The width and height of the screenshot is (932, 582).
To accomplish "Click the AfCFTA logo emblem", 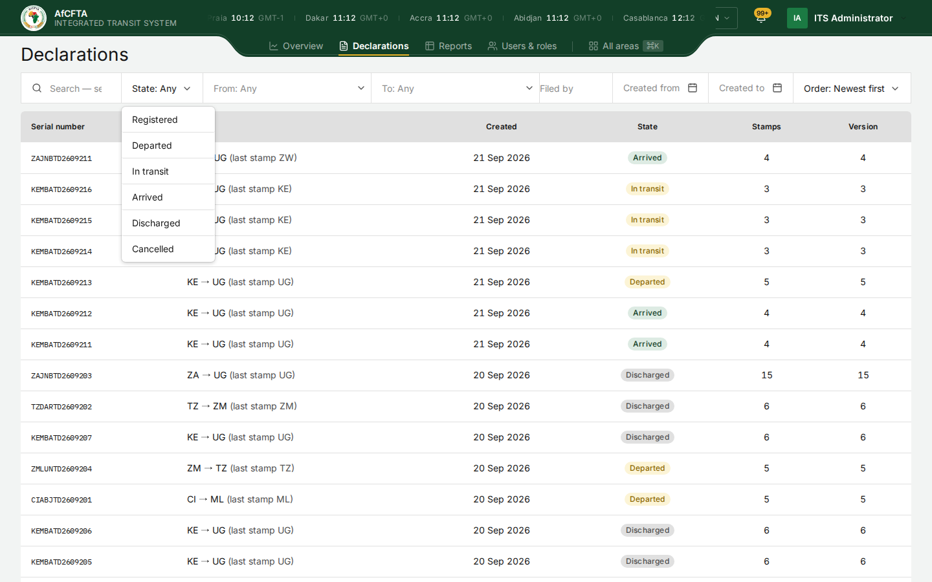I will 34,18.
